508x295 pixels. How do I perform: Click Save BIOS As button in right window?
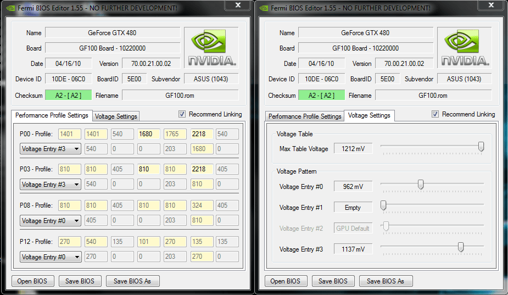[x=386, y=281]
